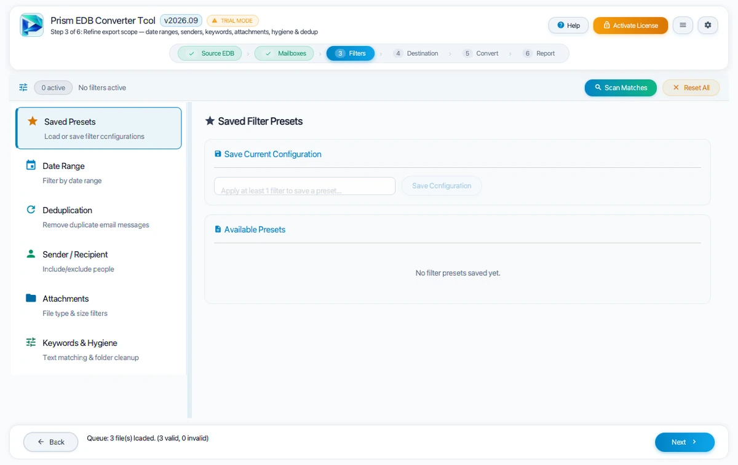The height and width of the screenshot is (465, 738).
Task: Click Activate License
Action: (x=630, y=25)
